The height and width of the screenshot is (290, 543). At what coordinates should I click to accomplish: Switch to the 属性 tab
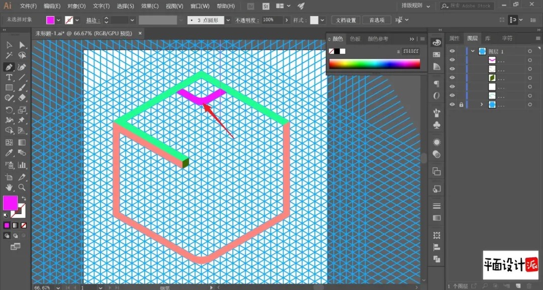click(455, 38)
